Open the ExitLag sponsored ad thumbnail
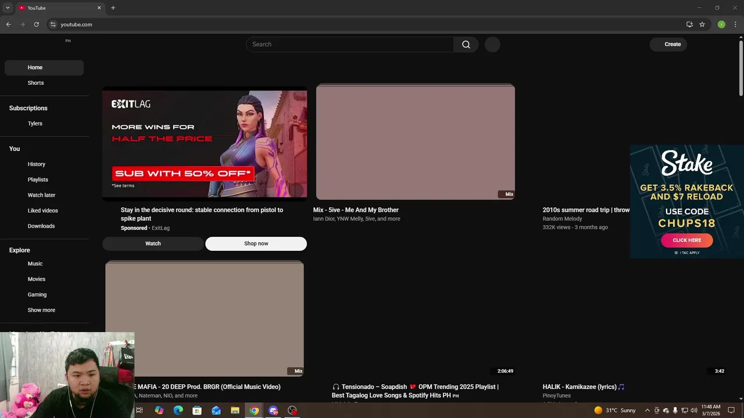 (205, 143)
